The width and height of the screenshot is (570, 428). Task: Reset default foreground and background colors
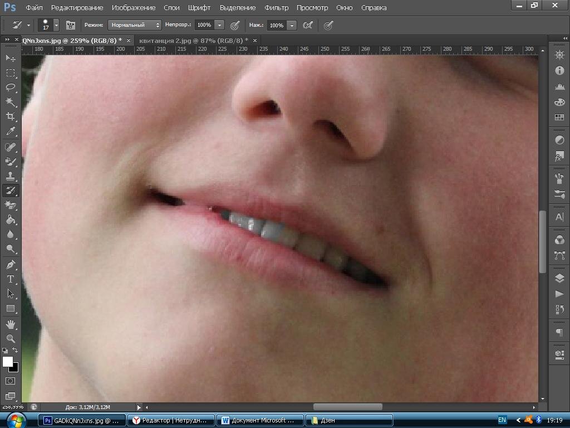5,351
